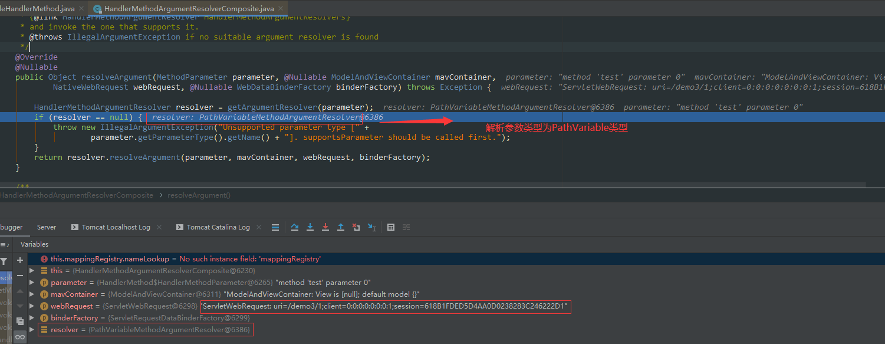
Task: Click the 'p' icon next to binderFactory
Action: 44,318
